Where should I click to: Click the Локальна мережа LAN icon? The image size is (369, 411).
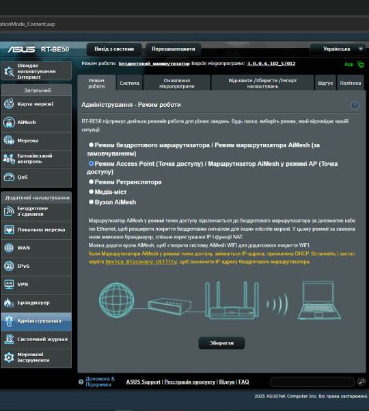(x=9, y=229)
